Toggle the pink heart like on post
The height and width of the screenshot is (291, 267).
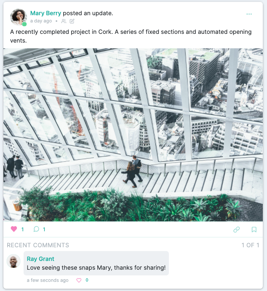click(14, 229)
